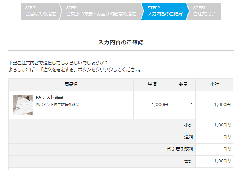Select the 下記ご注文内容で送信してもよろしいでしょうか？ line
Viewport: 241px width, 170px height.
(x=58, y=63)
